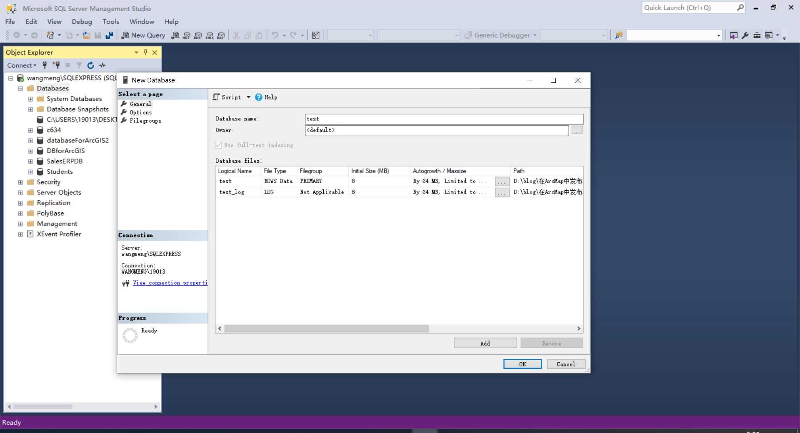Toggle Use full-text indexing checkbox
Screen dimensions: 800x433
(x=218, y=145)
